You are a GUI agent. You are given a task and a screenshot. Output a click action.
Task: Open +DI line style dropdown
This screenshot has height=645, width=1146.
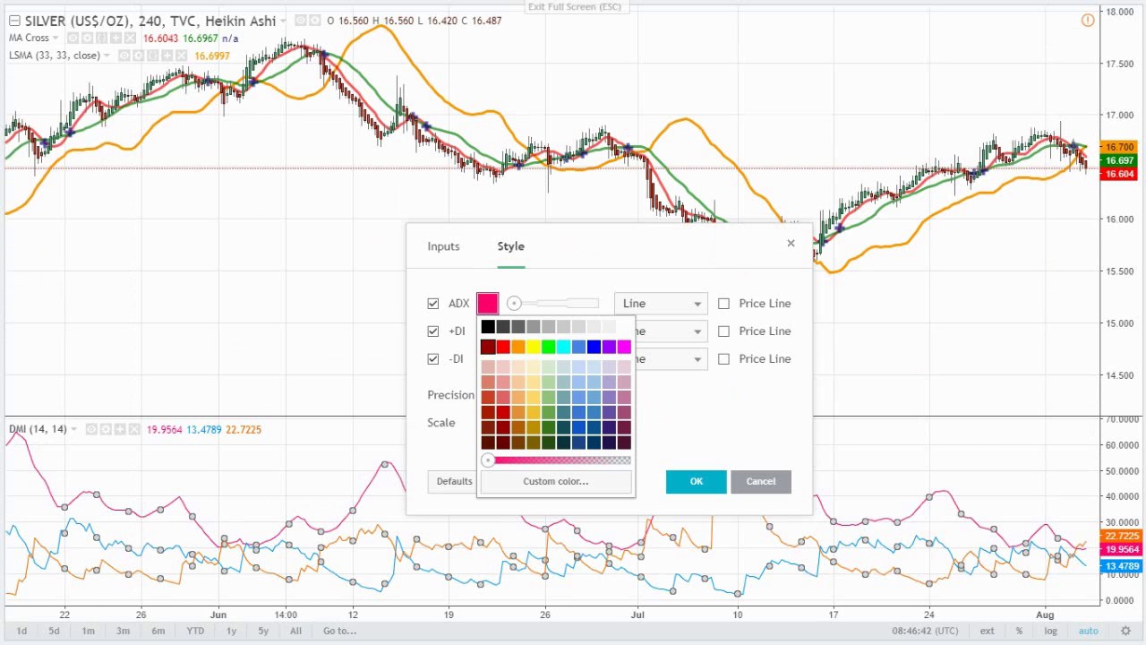tap(671, 331)
